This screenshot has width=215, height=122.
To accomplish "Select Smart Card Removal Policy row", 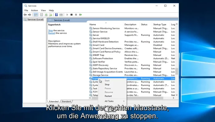I will pos(132,52).
